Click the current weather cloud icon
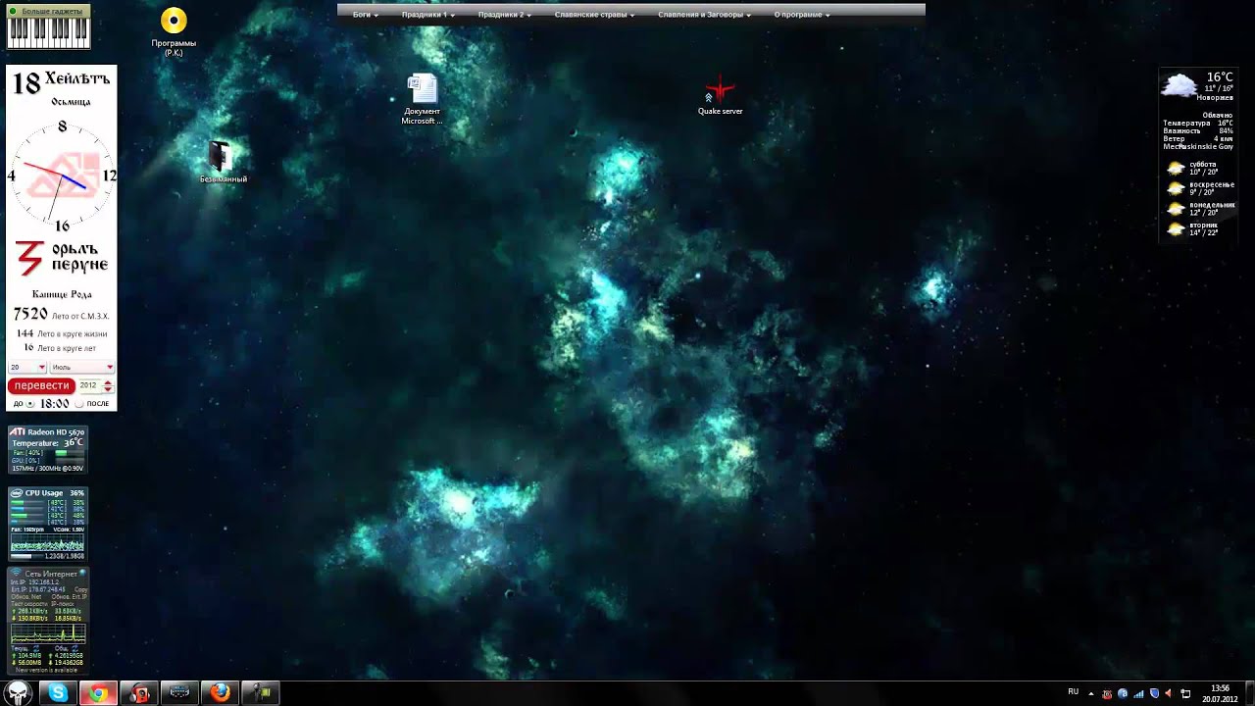Screen dimensions: 1255x706 [1179, 85]
